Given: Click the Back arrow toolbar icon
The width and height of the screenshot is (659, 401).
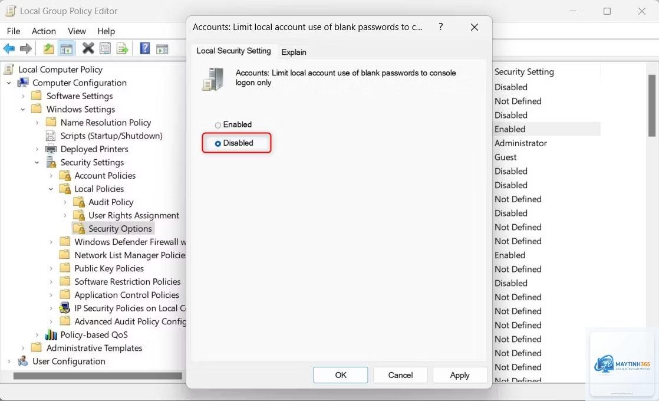Looking at the screenshot, I should click(9, 49).
